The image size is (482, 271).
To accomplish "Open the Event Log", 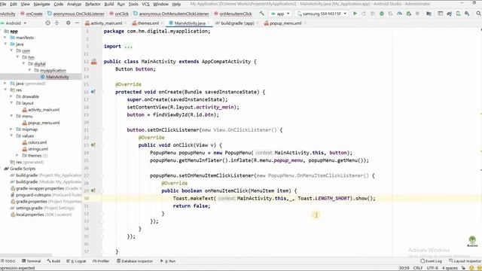I will (x=431, y=261).
